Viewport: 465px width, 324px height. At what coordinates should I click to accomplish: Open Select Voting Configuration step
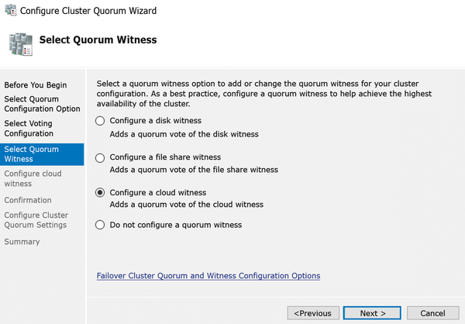(x=30, y=129)
